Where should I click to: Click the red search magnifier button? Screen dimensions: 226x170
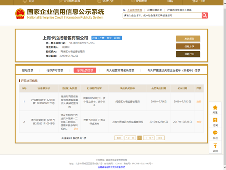point(205,15)
